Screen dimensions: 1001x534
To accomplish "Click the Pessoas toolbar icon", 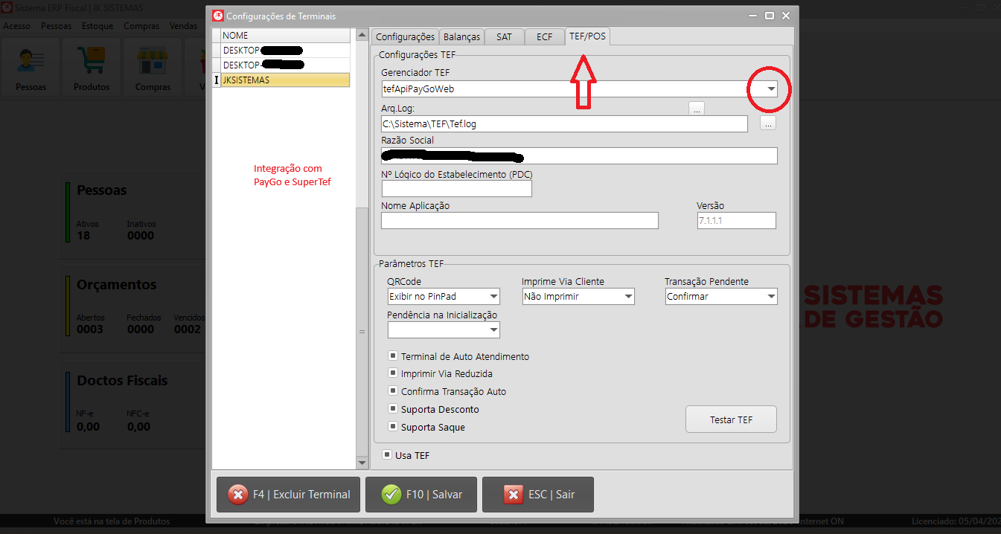I will click(31, 67).
